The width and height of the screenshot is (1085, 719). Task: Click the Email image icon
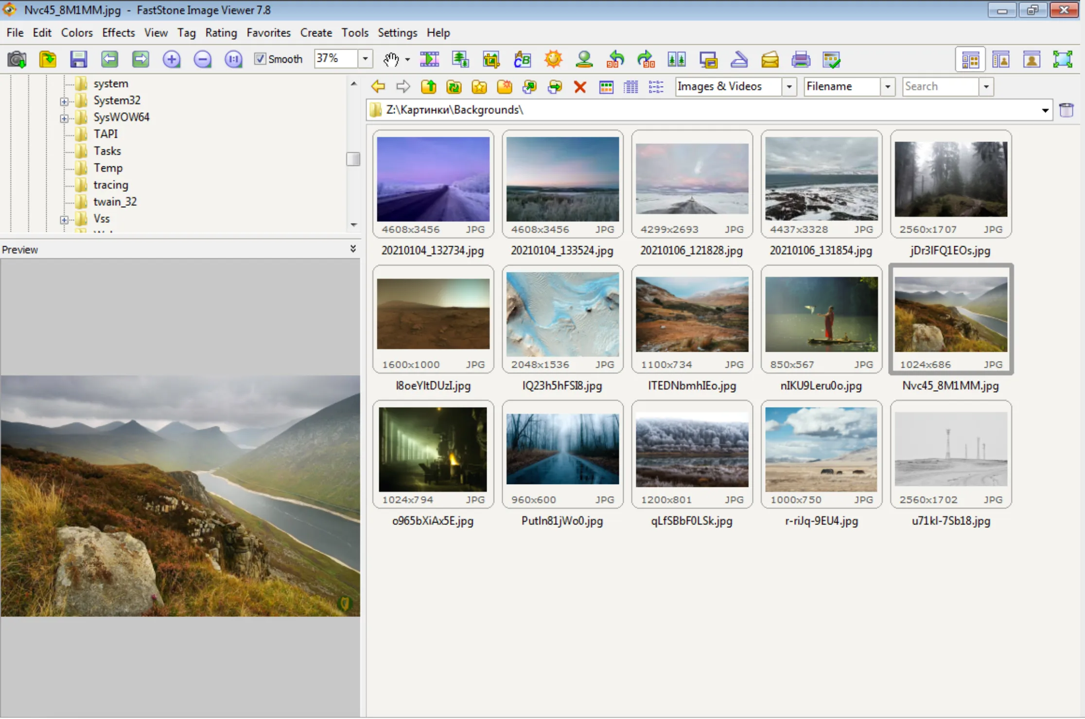coord(770,59)
